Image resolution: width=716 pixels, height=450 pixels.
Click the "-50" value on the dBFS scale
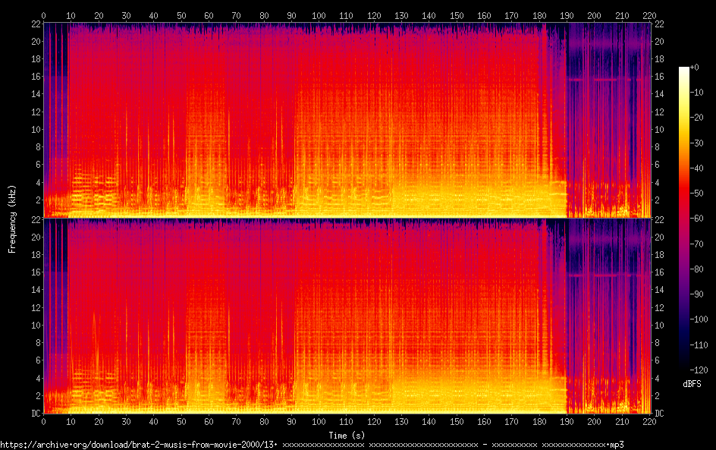pos(696,194)
